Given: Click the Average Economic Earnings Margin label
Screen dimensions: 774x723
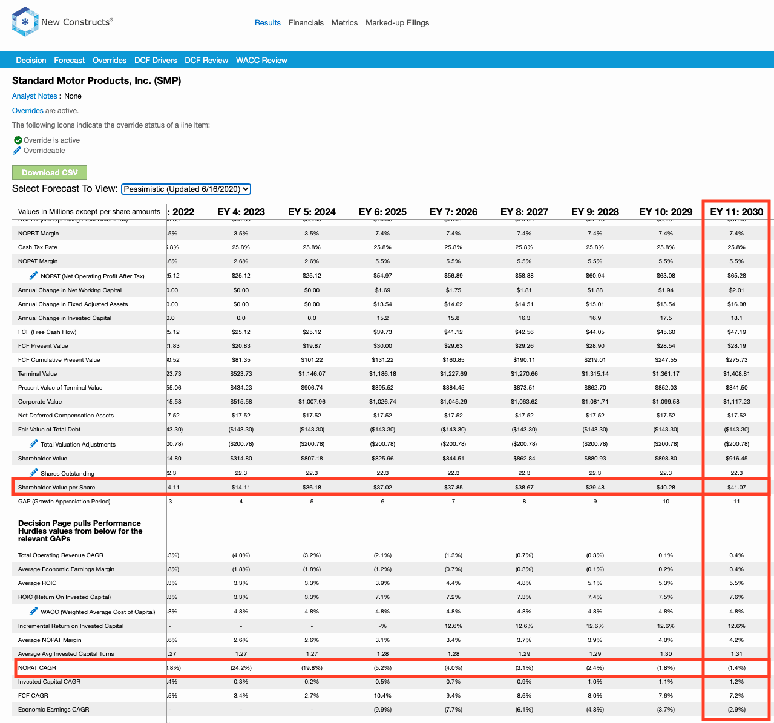Looking at the screenshot, I should pyautogui.click(x=66, y=569).
